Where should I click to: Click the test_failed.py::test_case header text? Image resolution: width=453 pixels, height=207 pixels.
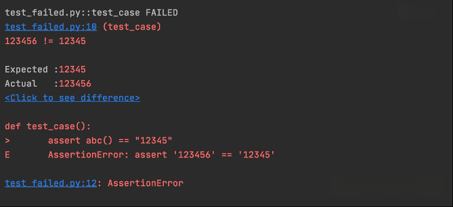point(72,13)
